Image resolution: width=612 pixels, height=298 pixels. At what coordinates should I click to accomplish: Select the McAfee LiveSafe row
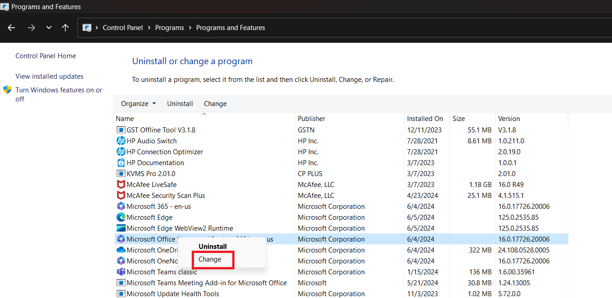342,185
